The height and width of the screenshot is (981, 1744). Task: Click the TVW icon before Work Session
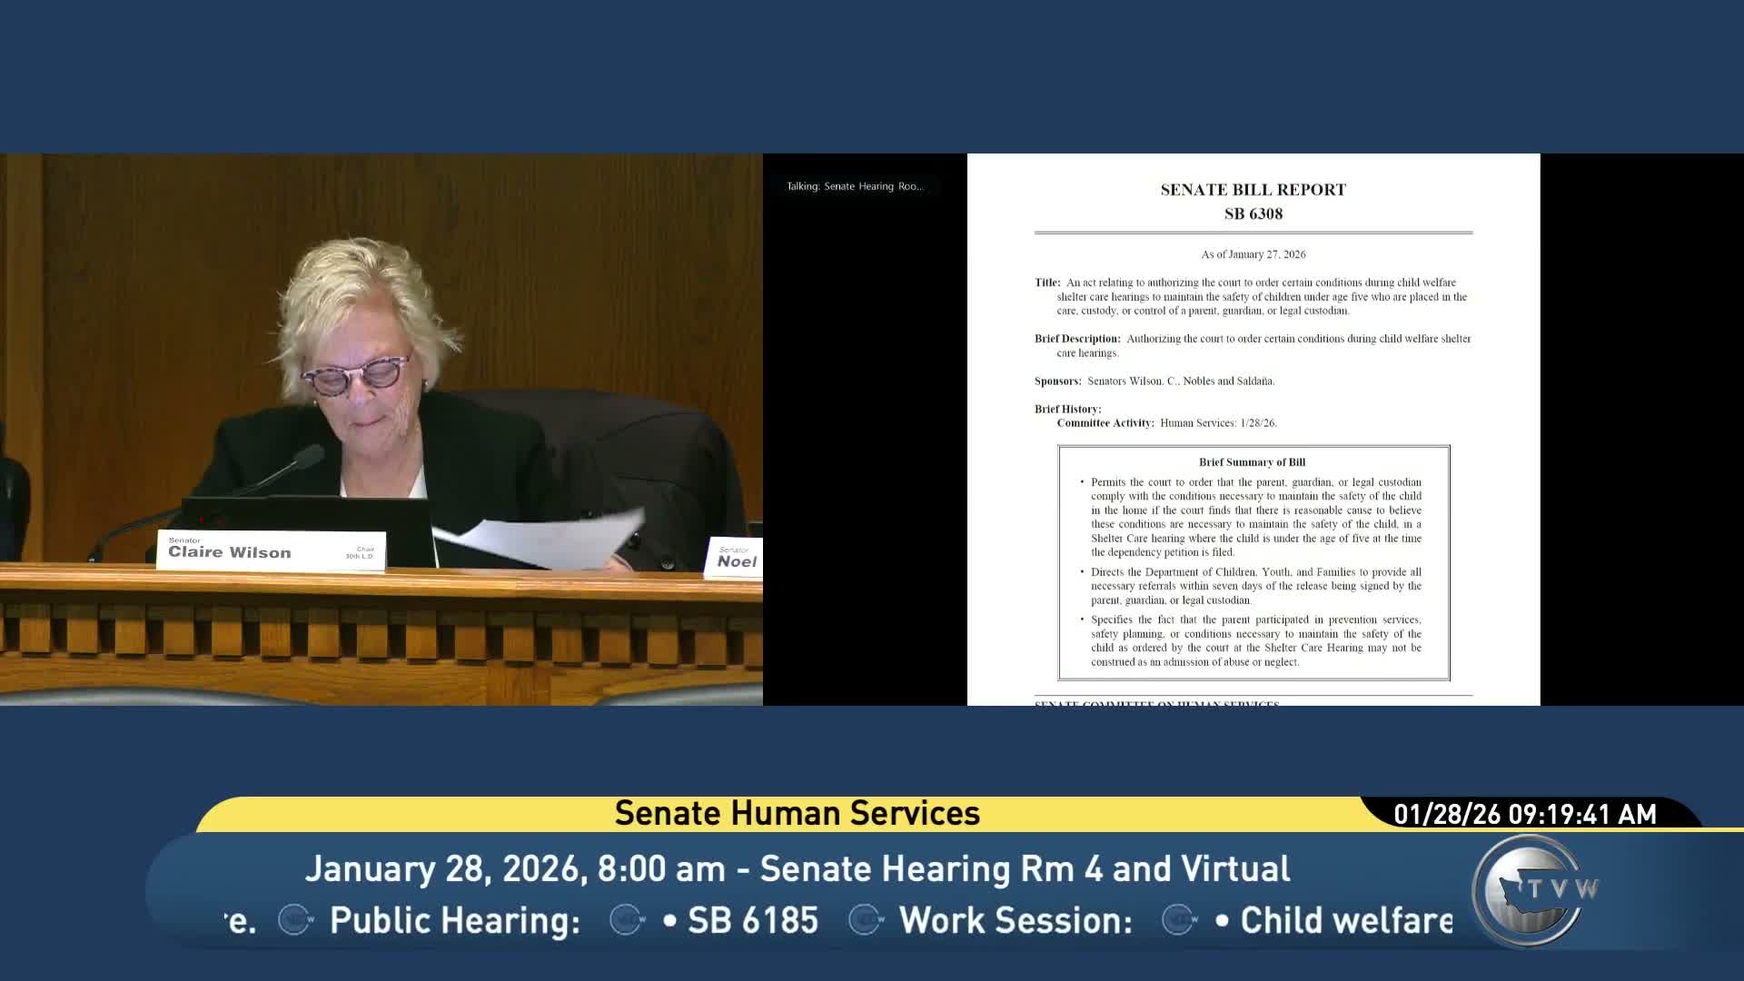866,920
